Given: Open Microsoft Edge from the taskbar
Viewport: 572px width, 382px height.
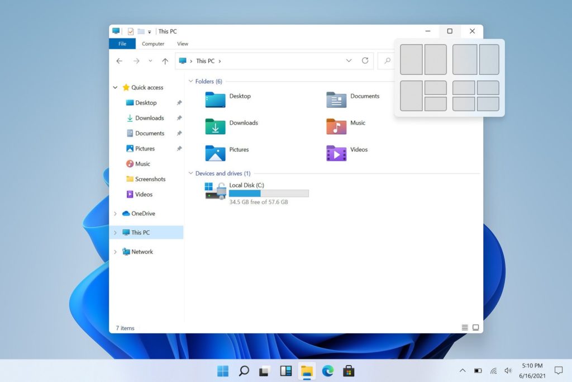Looking at the screenshot, I should coord(327,371).
